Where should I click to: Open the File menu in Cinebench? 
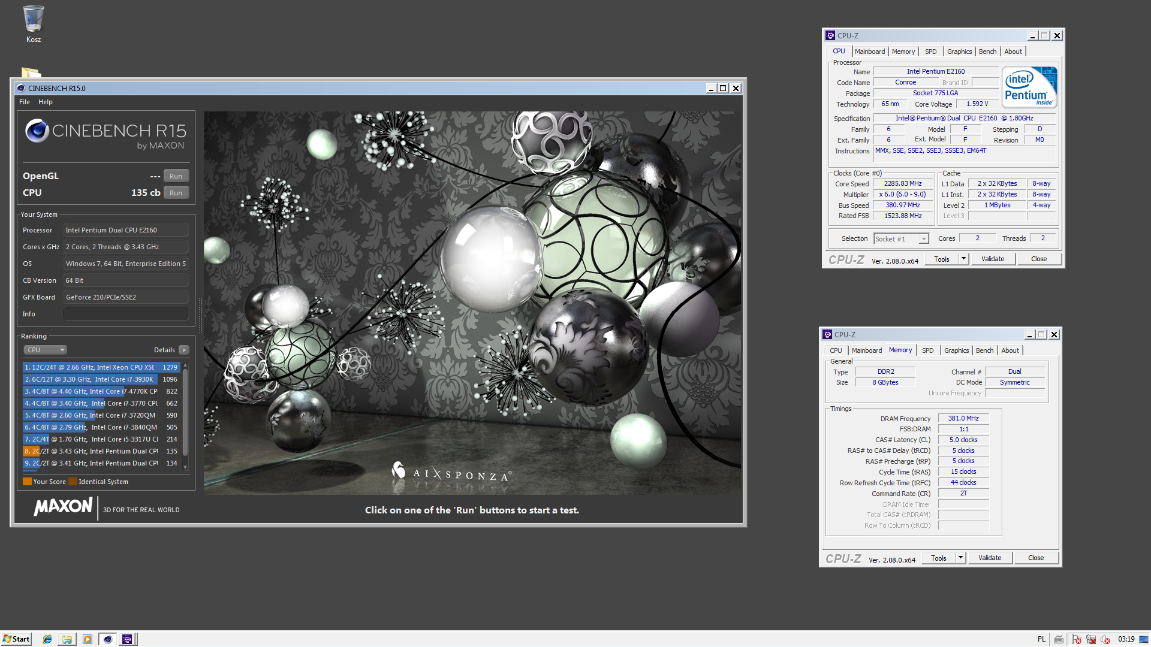click(25, 102)
